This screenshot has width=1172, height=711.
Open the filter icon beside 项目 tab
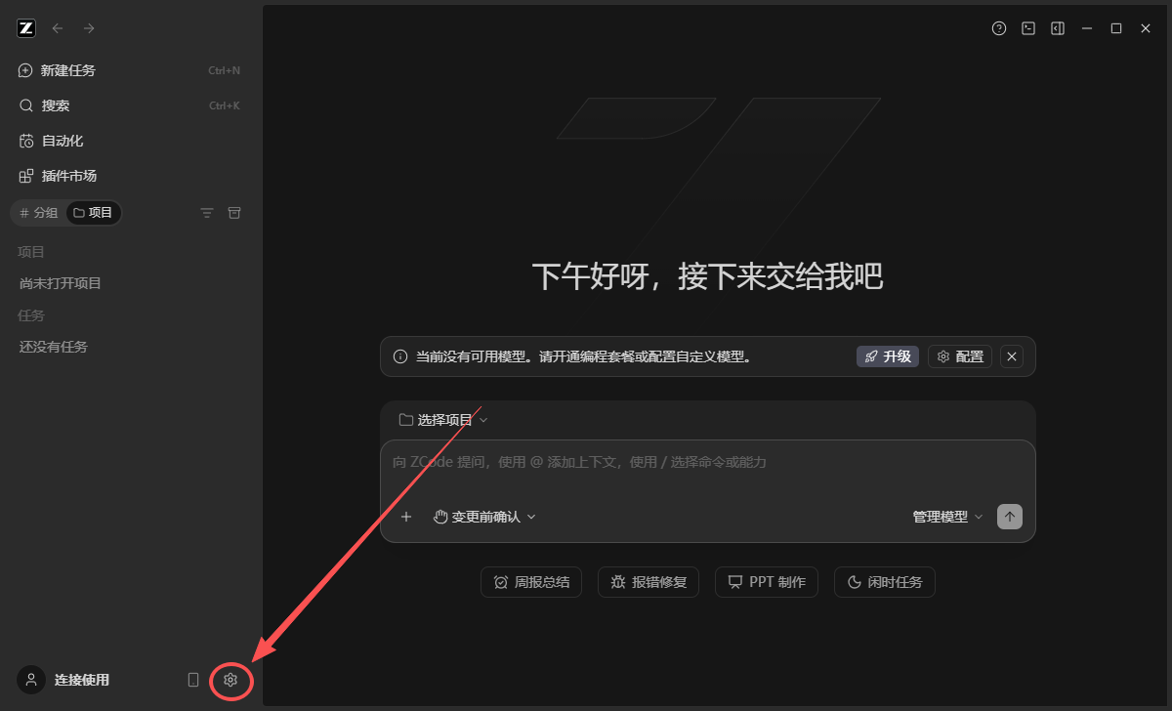207,212
